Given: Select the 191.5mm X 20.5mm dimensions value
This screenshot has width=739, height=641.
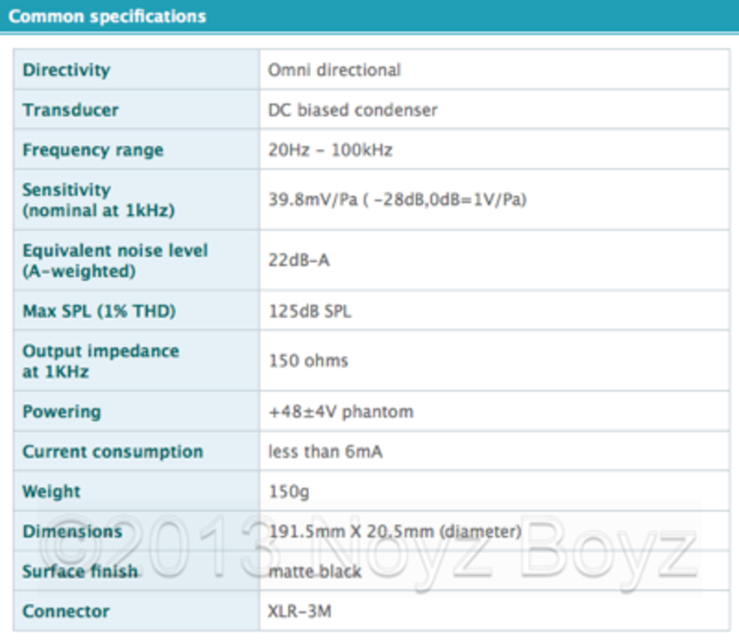Looking at the screenshot, I should (x=394, y=531).
